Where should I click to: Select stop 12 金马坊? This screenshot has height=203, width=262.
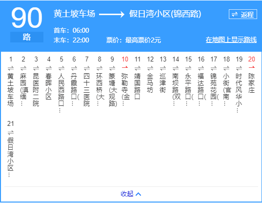tap(150, 83)
